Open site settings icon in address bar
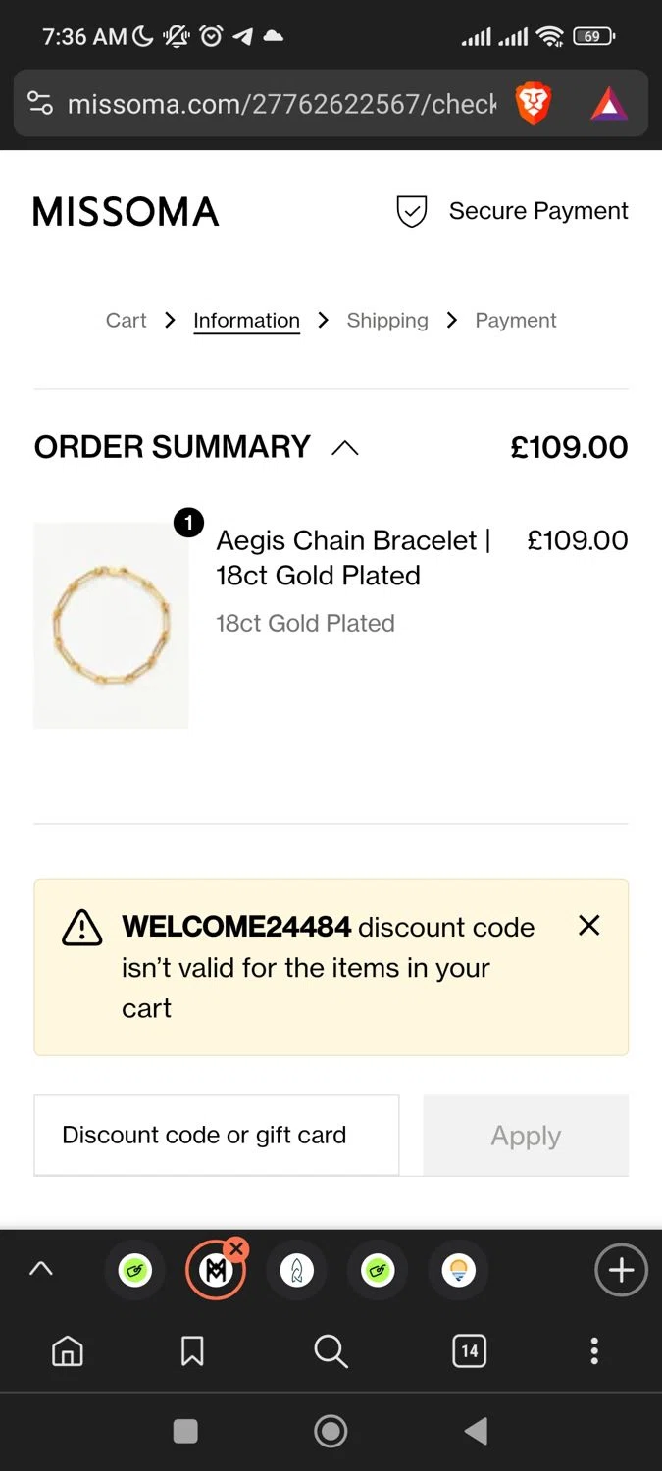This screenshot has height=1471, width=662. coord(40,103)
